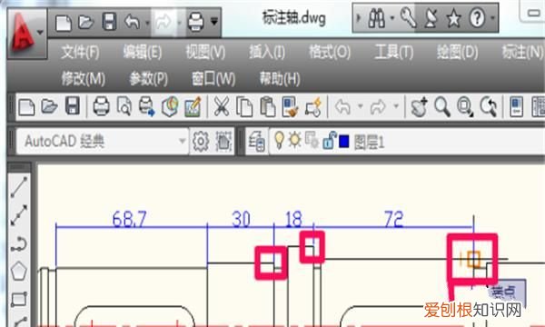Expand the search options arrow beside binoculars

point(392,17)
